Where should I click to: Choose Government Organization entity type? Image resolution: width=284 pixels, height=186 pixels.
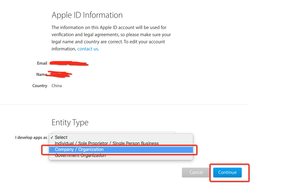(x=80, y=156)
